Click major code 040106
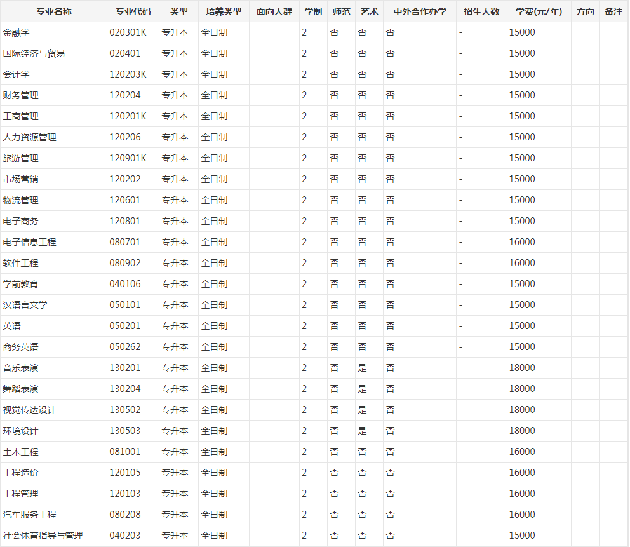Viewport: 630px width, 547px height. click(125, 284)
